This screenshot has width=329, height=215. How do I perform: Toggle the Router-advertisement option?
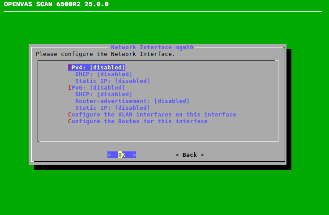coord(132,101)
